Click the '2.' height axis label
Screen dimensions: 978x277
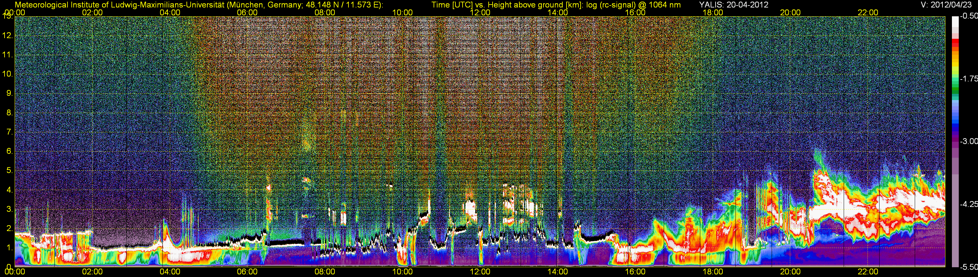pos(10,228)
